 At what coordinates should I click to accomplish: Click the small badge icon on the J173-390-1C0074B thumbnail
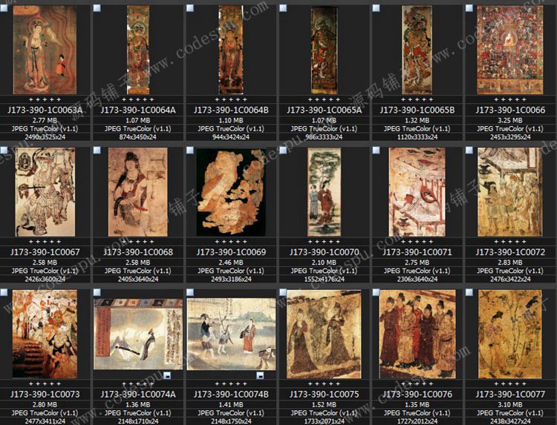pos(260,375)
